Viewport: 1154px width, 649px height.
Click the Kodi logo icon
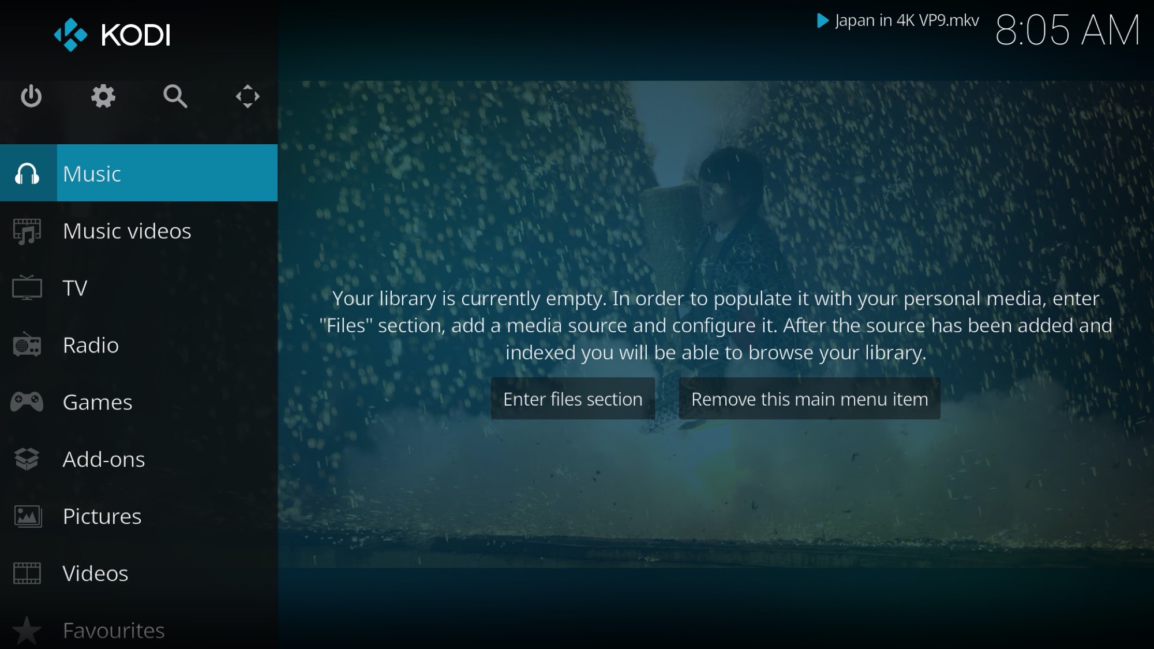coord(70,35)
